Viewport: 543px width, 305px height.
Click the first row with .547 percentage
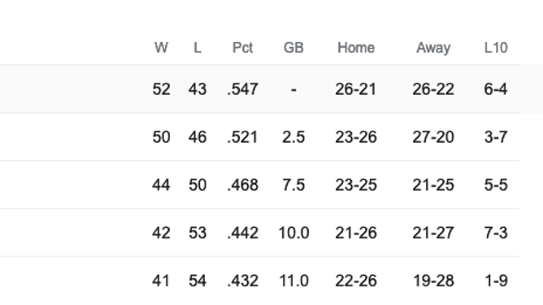(260, 89)
